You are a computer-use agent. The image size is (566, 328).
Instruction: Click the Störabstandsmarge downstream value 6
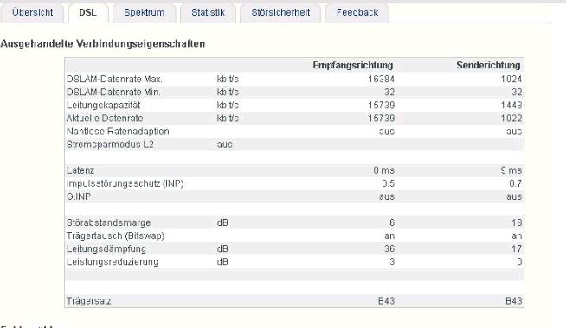pyautogui.click(x=392, y=222)
